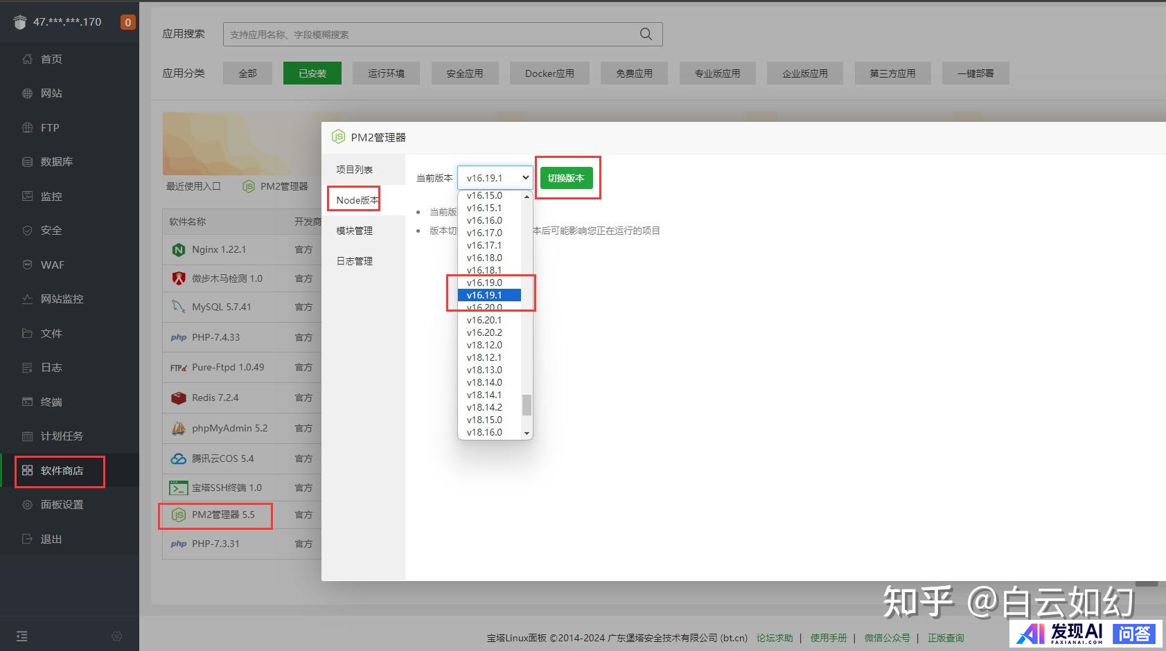
Task: Open the current Node version dropdown
Action: click(x=495, y=178)
